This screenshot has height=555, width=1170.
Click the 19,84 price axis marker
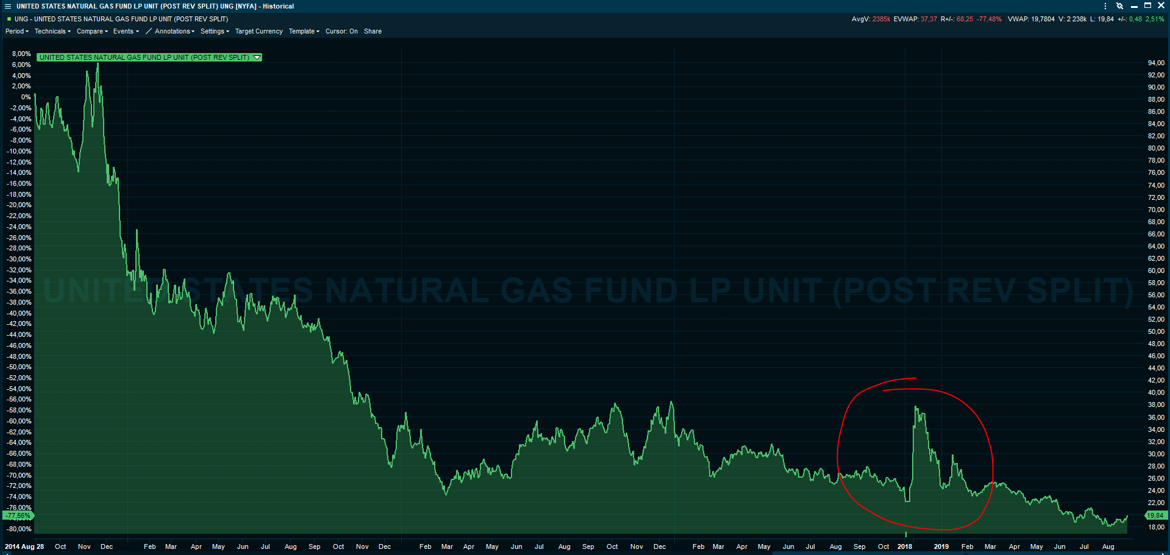click(x=1155, y=515)
